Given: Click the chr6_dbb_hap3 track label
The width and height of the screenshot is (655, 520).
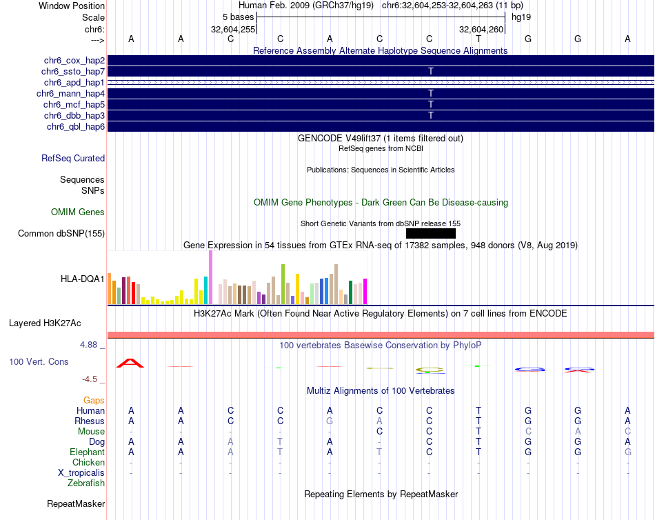Looking at the screenshot, I should point(74,115).
